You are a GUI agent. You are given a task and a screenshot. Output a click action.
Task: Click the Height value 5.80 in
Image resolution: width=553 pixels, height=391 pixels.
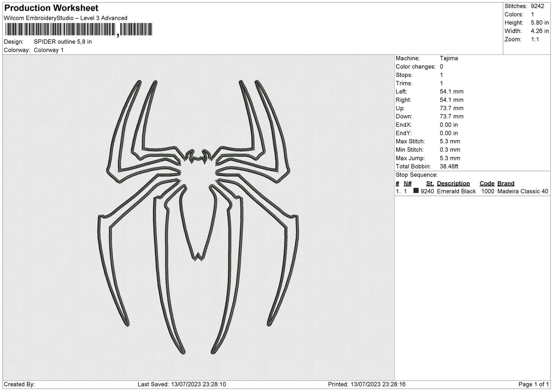(540, 23)
